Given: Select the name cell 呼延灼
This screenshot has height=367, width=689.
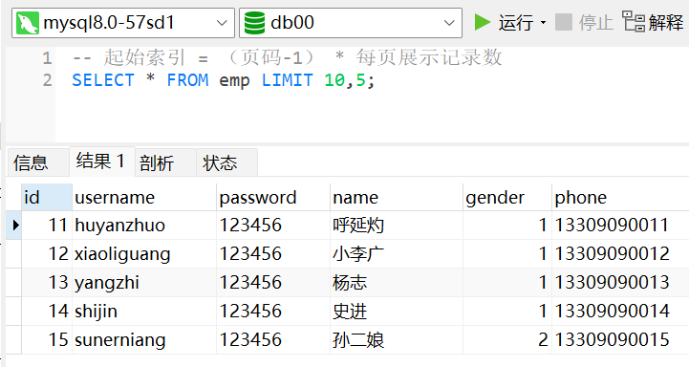Looking at the screenshot, I should click(397, 225).
